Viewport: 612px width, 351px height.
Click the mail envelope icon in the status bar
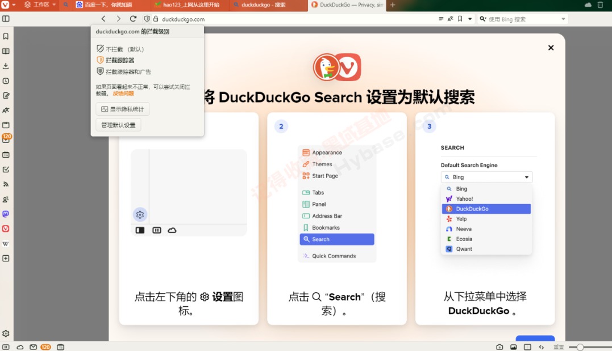[33, 346]
